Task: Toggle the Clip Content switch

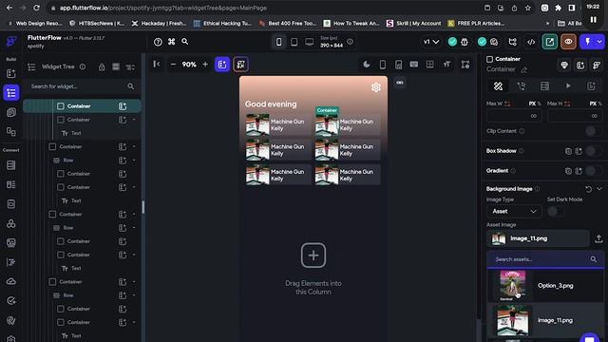Action: point(593,131)
